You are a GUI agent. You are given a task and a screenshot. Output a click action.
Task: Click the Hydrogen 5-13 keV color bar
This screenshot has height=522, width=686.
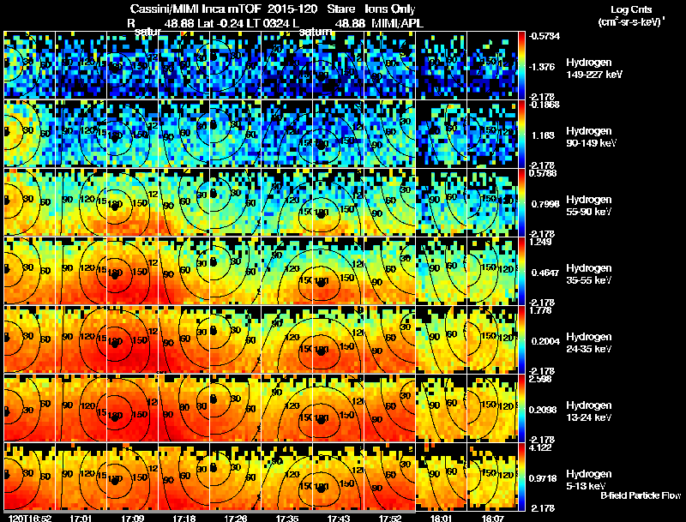pos(521,477)
